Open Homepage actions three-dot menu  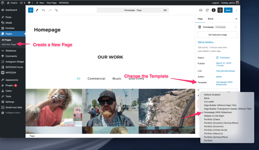click(235, 27)
